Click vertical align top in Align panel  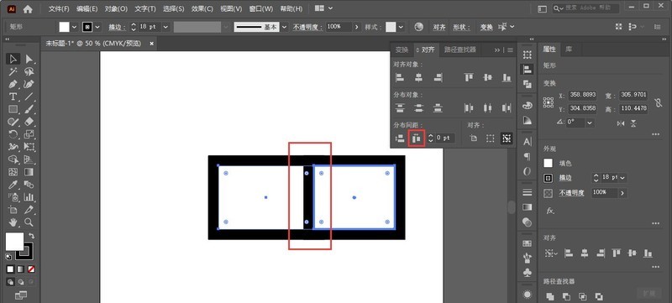[469, 77]
